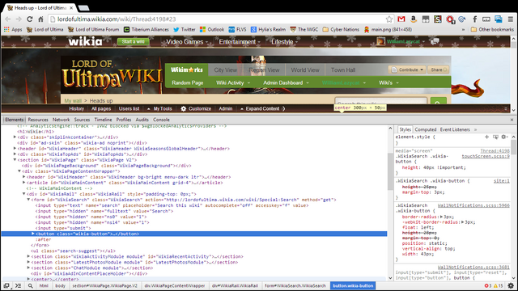Open Other bookmarks folder

pyautogui.click(x=492, y=29)
